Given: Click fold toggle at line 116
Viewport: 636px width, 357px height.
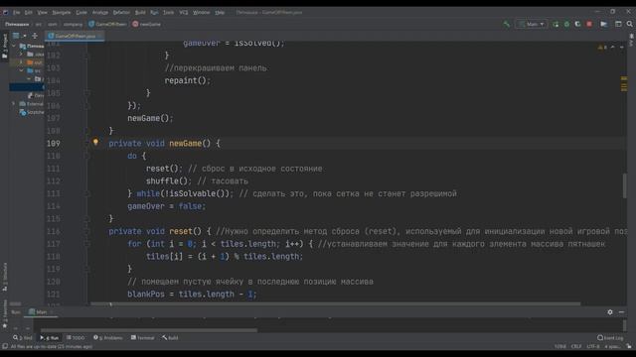Looking at the screenshot, I should (x=87, y=231).
